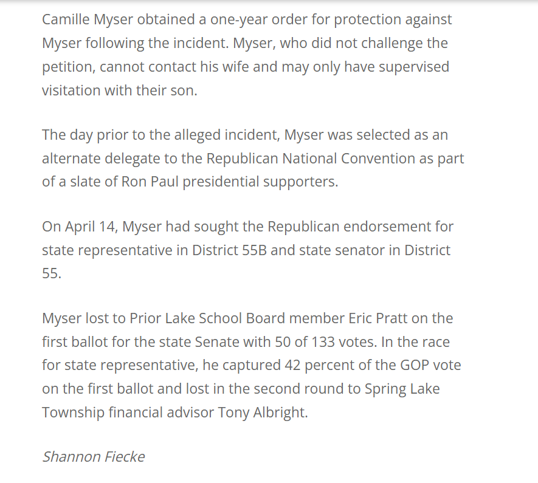Click the text '50 of 133 votes'
Image resolution: width=538 pixels, height=483 pixels.
325,342
